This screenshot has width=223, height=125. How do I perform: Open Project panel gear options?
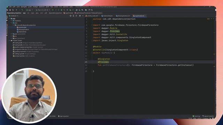[80, 16]
